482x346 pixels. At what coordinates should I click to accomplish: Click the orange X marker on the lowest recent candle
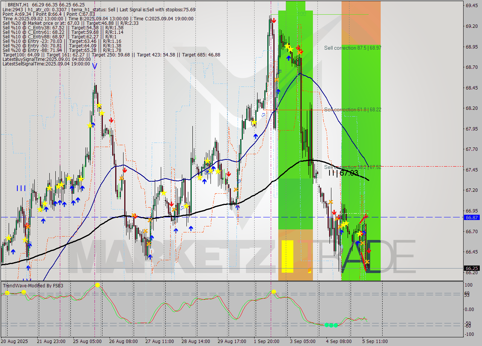(366, 261)
